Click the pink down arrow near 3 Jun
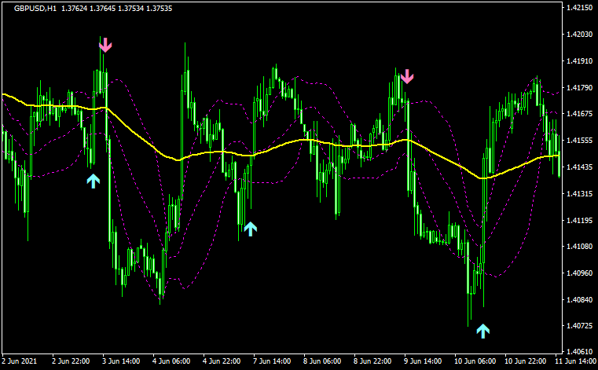598x370 pixels. [x=105, y=44]
